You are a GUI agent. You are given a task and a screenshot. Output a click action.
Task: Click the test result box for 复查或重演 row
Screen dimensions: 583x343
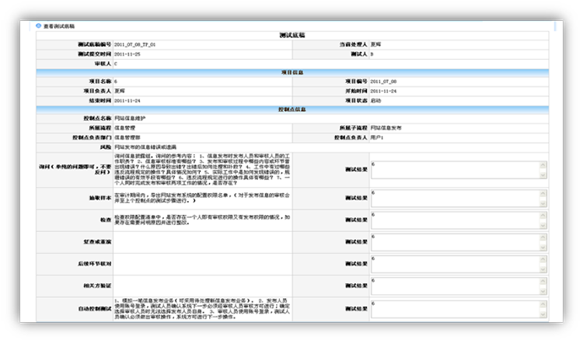(459, 242)
